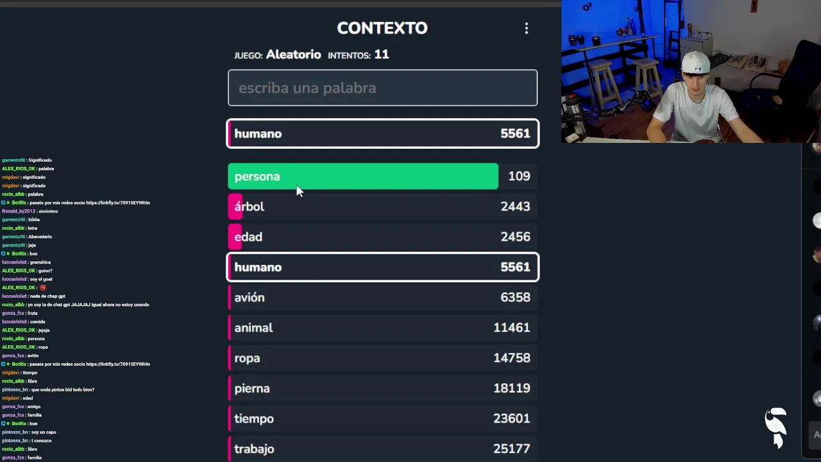This screenshot has width=821, height=462.
Task: Click the 'humano' row directly under the input
Action: 382,133
